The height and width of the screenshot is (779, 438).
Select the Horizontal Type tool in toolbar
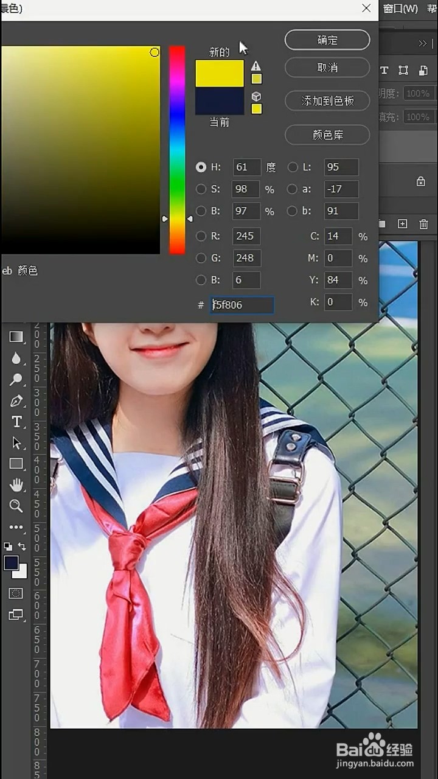[x=16, y=422]
